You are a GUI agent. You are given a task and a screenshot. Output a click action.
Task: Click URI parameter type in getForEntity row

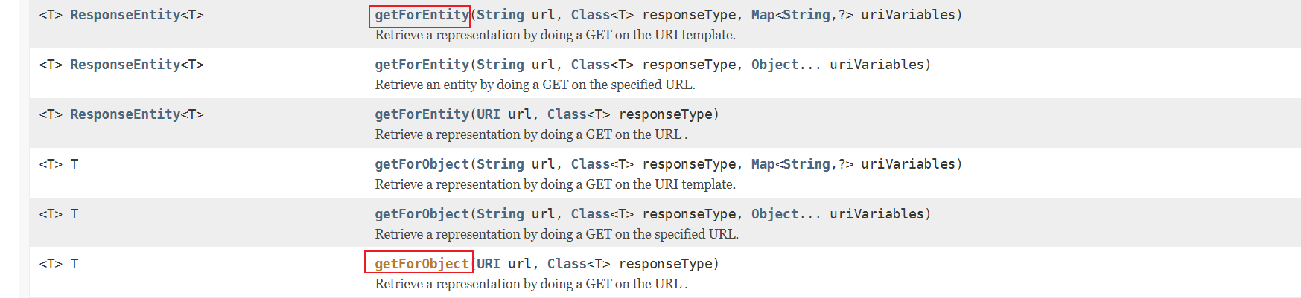(x=489, y=114)
